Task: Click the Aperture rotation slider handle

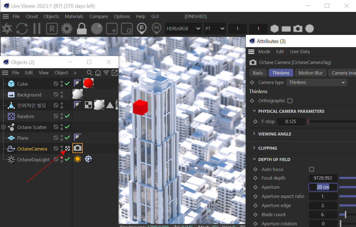Action: (340, 224)
